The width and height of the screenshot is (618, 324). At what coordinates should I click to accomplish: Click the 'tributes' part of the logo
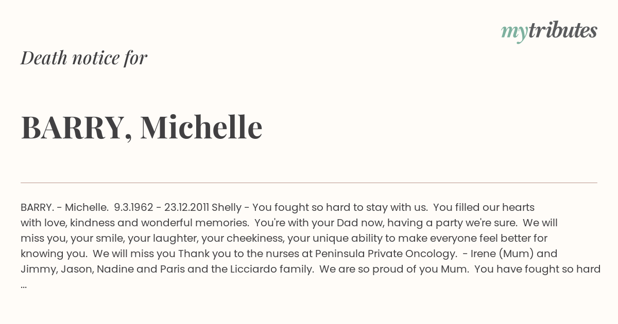pyautogui.click(x=562, y=30)
